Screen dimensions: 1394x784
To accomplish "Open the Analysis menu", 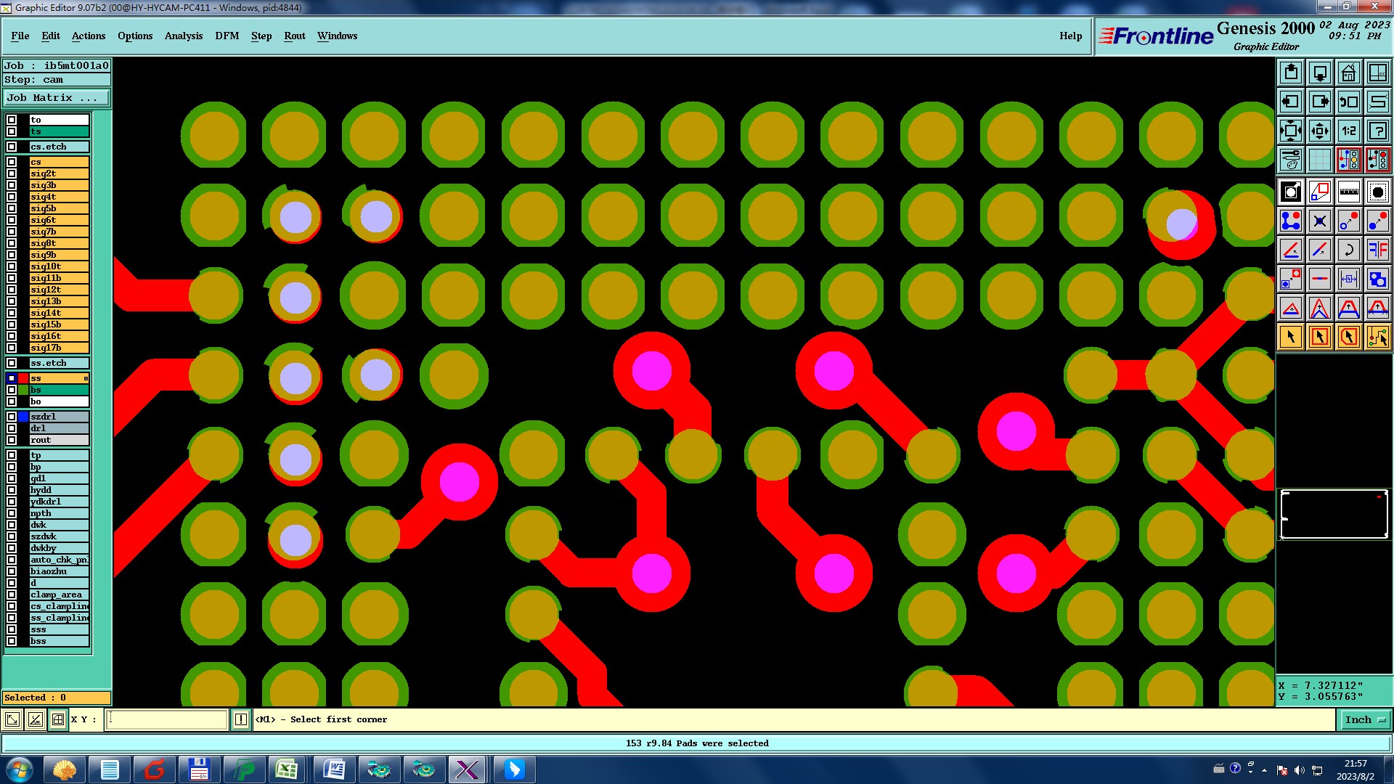I will pos(183,36).
